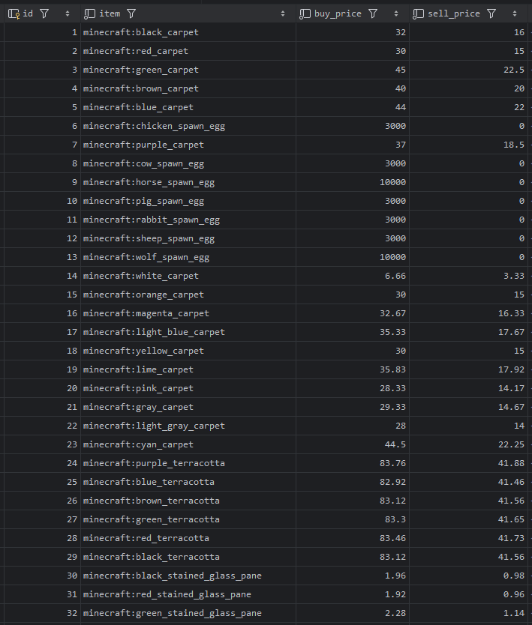Select cell minecraft:green_stained_glass_pane
The image size is (532, 625).
pos(188,613)
